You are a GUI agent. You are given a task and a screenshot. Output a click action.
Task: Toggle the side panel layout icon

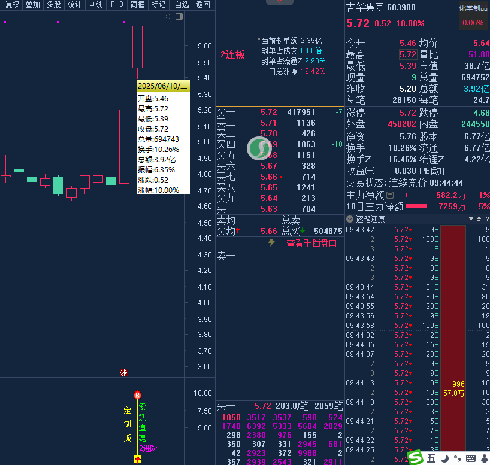(179, 16)
